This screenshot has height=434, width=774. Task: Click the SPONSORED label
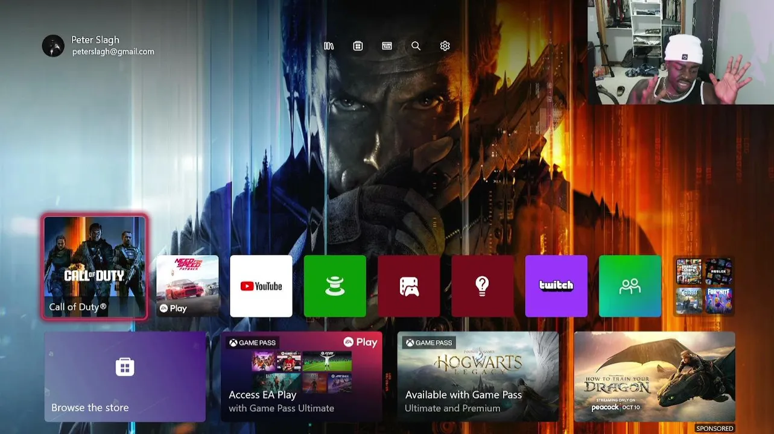(x=715, y=429)
